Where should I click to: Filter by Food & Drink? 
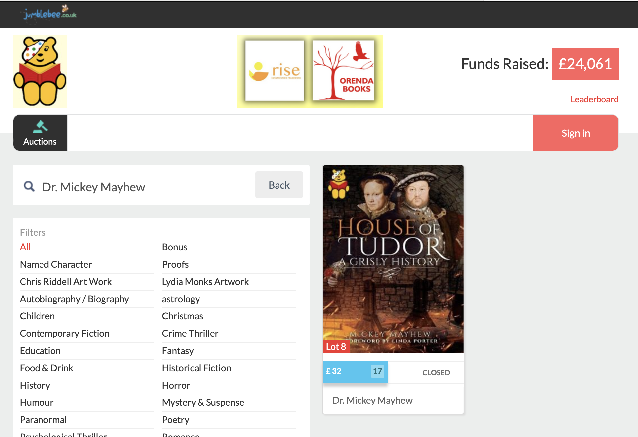(47, 368)
